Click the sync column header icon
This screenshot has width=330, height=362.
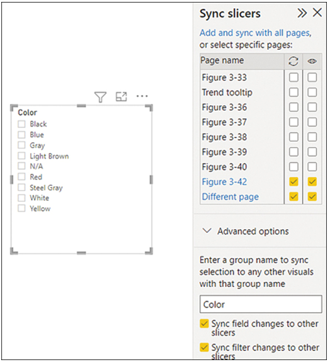pyautogui.click(x=293, y=62)
